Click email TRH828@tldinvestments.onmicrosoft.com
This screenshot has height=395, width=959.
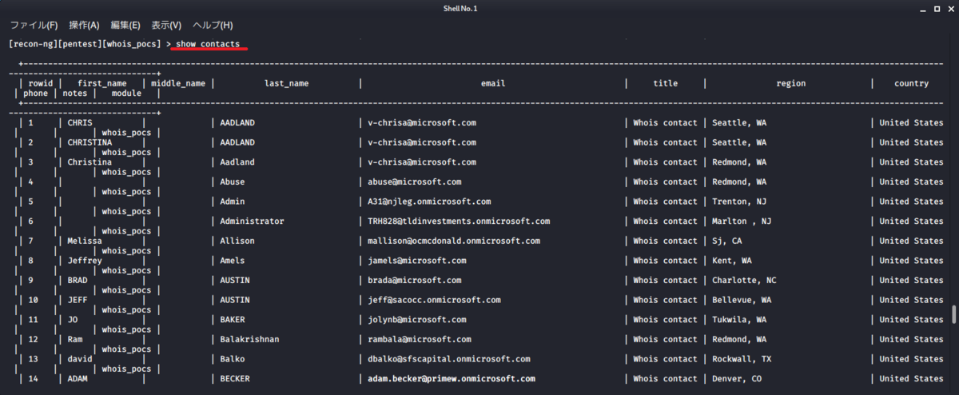[459, 221]
